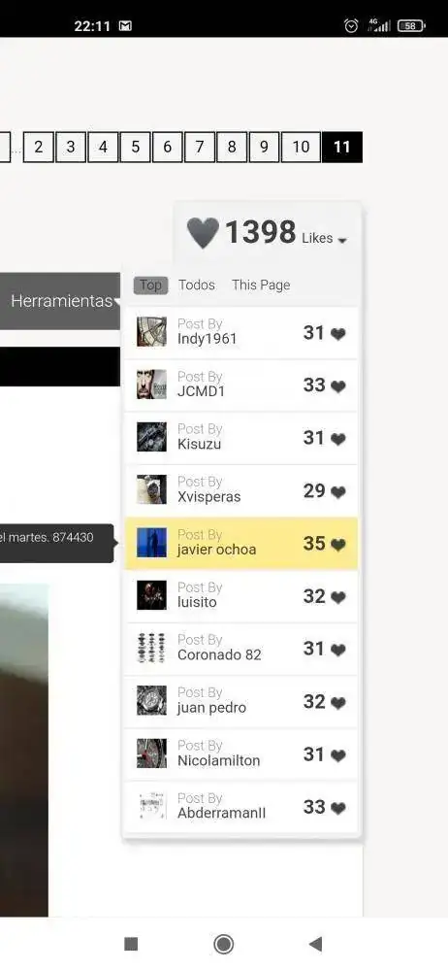The image size is (448, 971).
Task: Go to page 10
Action: [x=301, y=147]
